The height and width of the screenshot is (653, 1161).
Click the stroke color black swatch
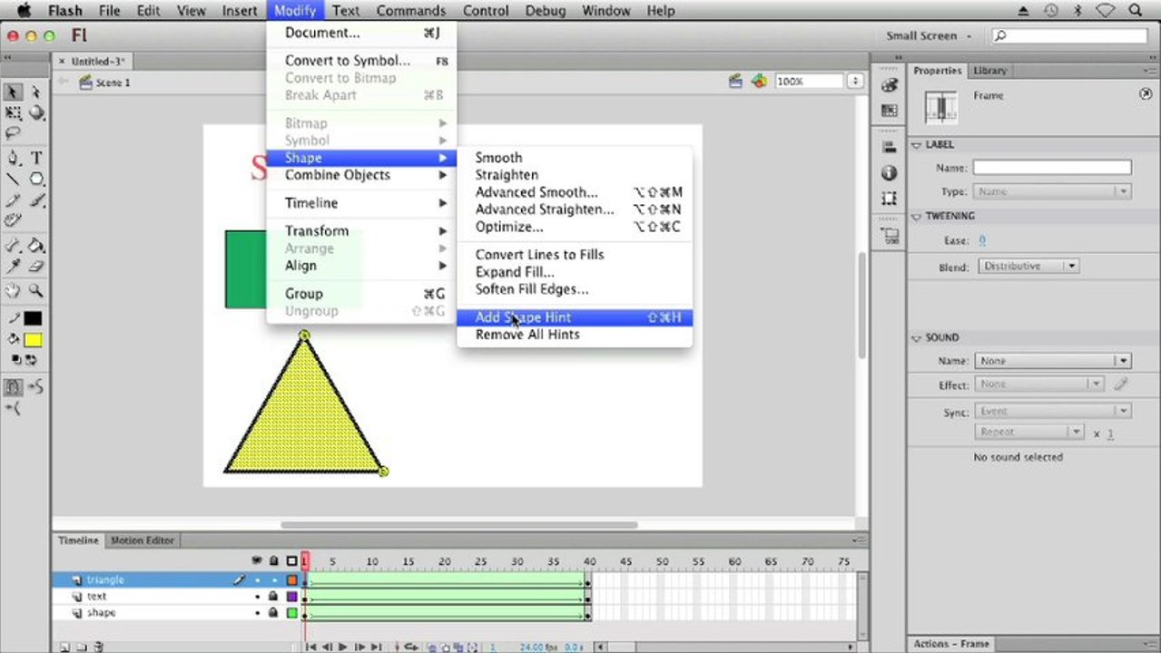pos(33,318)
